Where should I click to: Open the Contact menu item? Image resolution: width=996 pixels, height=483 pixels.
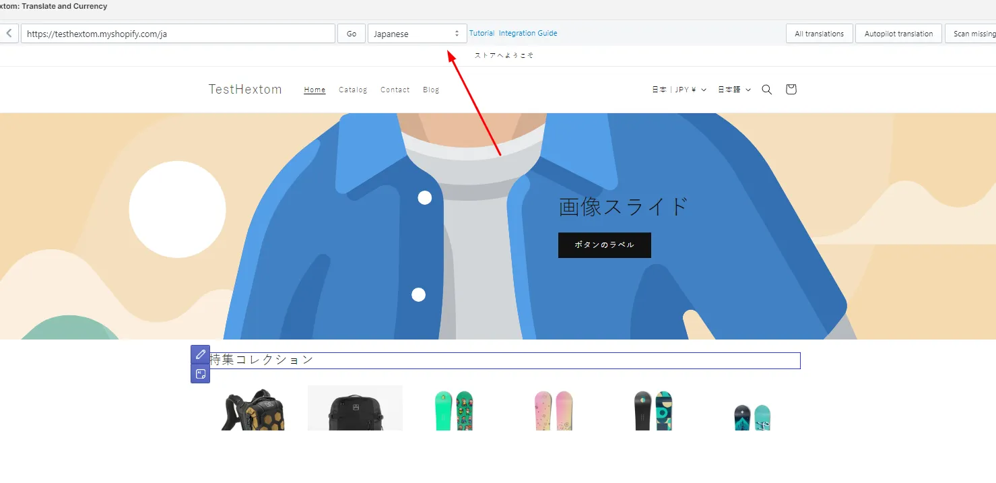click(395, 90)
